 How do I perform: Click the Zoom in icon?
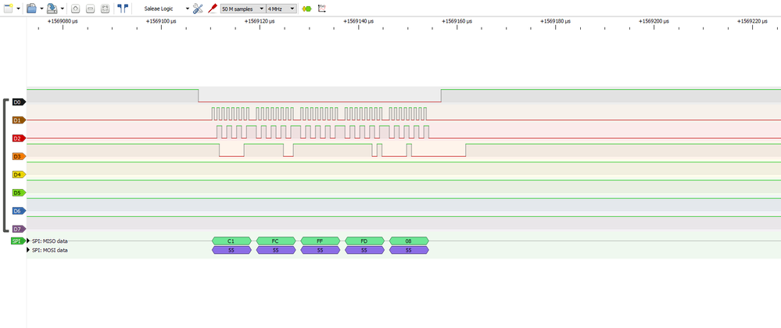pos(75,9)
